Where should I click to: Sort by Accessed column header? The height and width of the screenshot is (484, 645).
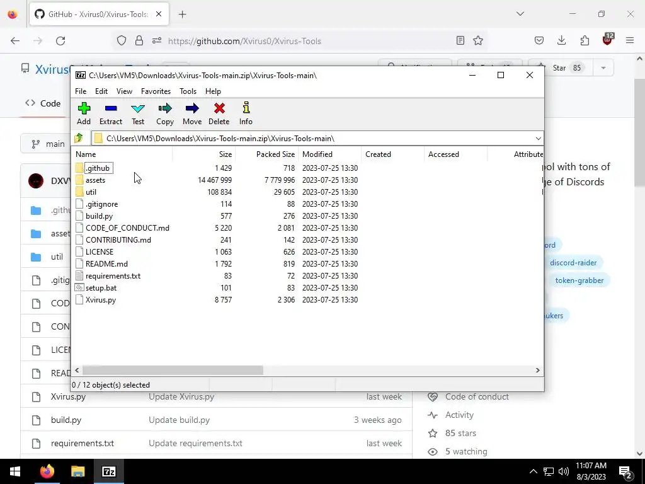point(456,154)
